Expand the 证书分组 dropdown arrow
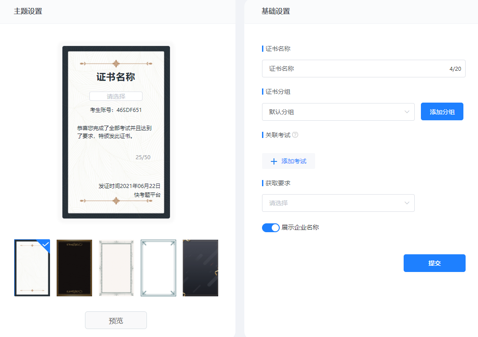Screen dimensions: 478x337 [x=407, y=112]
